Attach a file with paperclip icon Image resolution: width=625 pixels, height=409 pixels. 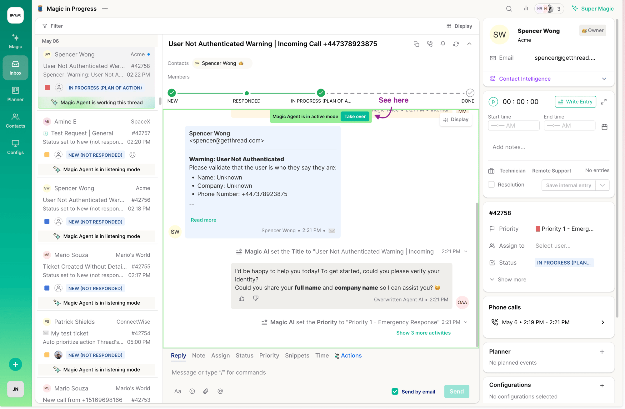pyautogui.click(x=206, y=391)
